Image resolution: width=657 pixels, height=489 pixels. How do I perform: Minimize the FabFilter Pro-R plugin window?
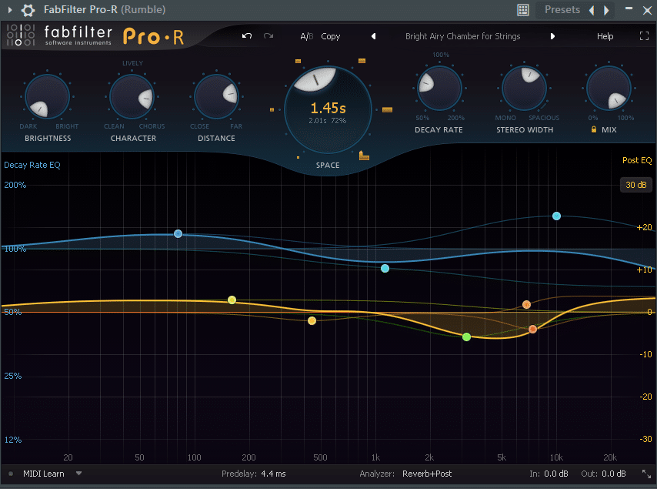(x=629, y=8)
